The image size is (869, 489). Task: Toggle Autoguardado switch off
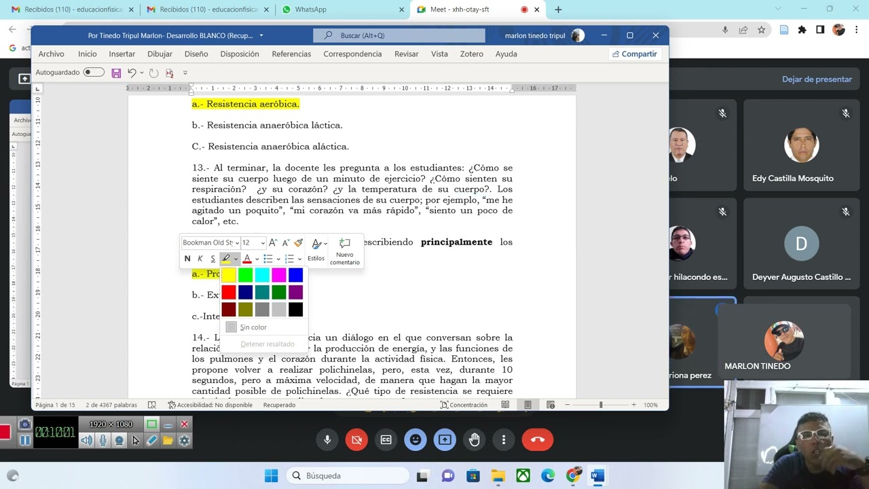click(x=94, y=71)
